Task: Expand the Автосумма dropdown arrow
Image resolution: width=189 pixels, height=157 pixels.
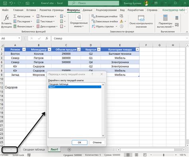Action: [33, 16]
